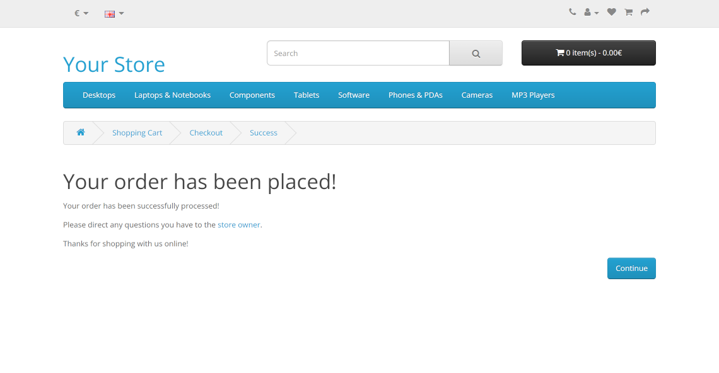Open the Desktops menu

tap(99, 95)
